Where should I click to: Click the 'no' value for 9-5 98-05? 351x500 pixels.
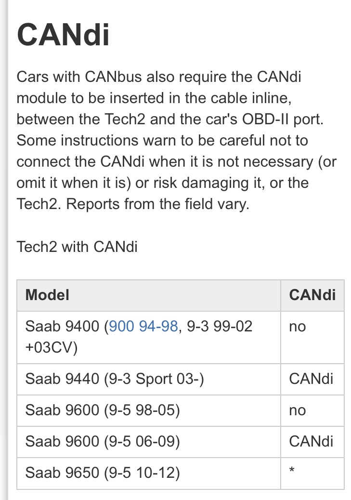298,410
